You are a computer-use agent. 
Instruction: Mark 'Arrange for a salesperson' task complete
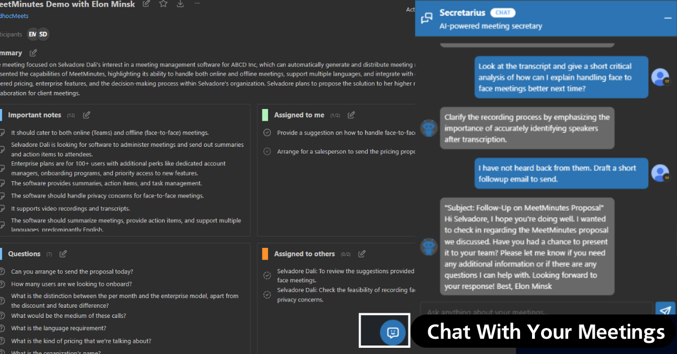[x=267, y=151]
